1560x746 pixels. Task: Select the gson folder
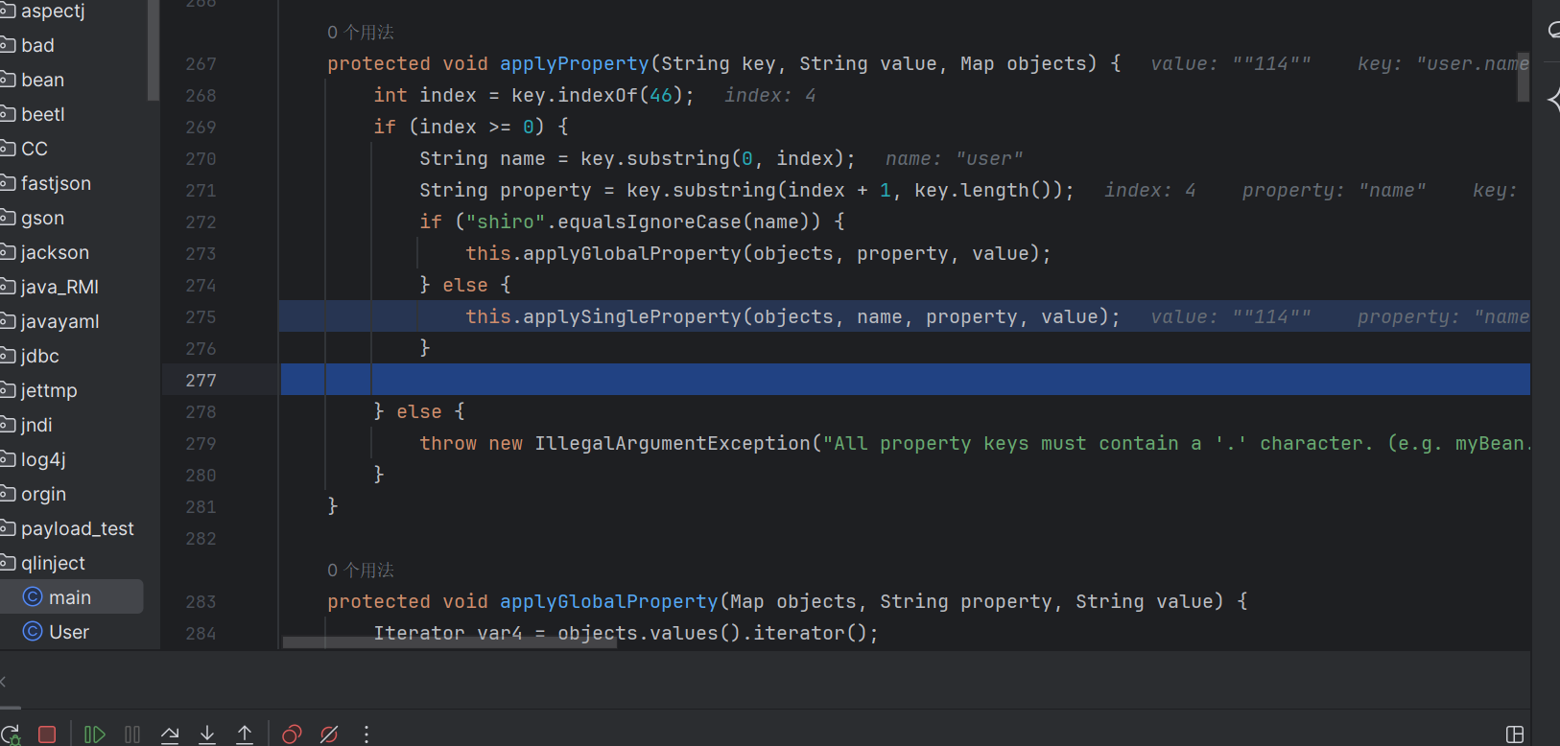[42, 218]
